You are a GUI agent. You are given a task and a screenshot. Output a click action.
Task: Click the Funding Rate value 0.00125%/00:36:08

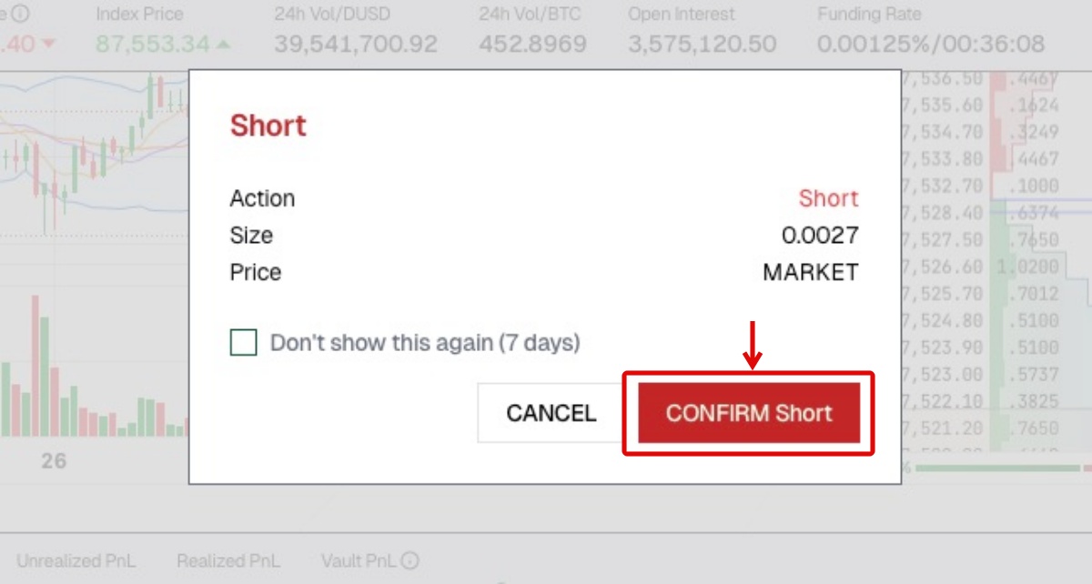pyautogui.click(x=930, y=44)
